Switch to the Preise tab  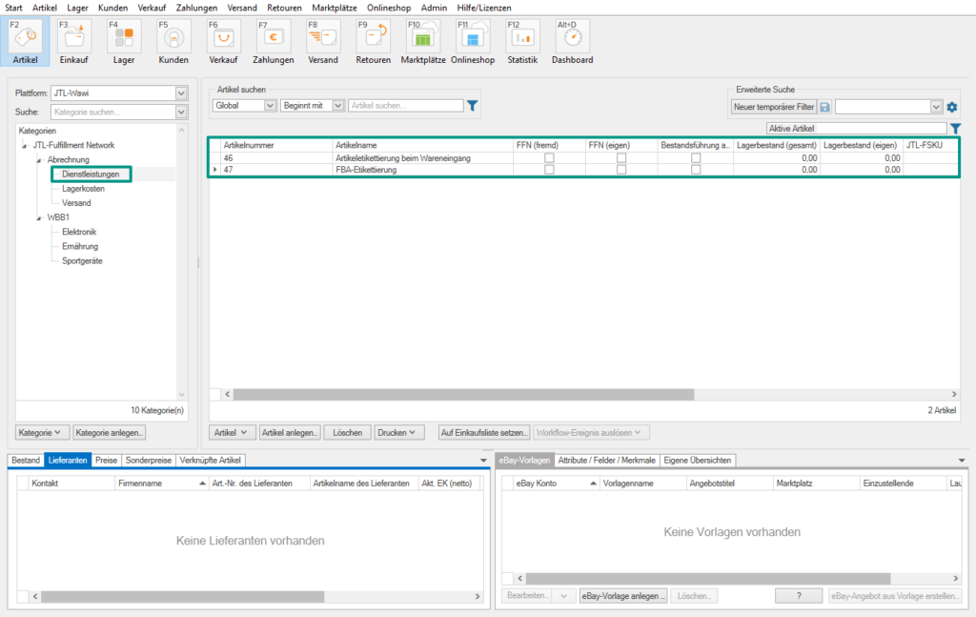(x=107, y=460)
